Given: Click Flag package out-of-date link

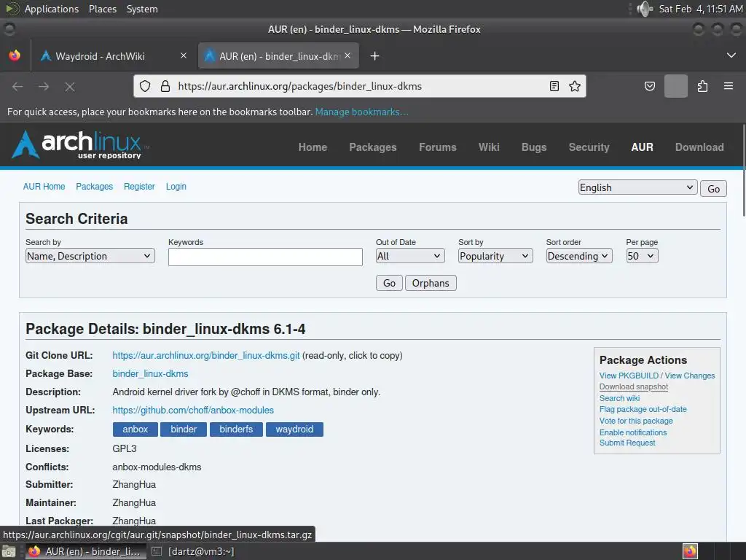Looking at the screenshot, I should tap(643, 409).
